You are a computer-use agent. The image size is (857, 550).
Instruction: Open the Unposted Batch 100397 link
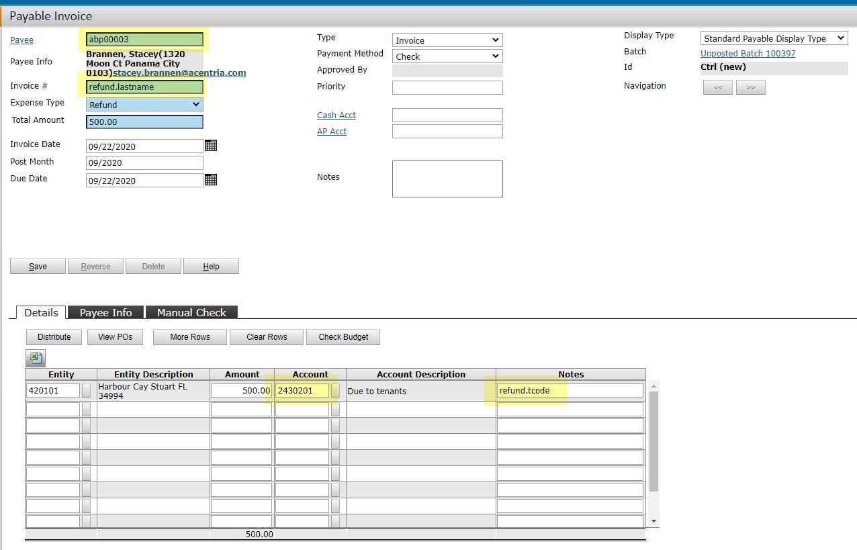point(748,54)
